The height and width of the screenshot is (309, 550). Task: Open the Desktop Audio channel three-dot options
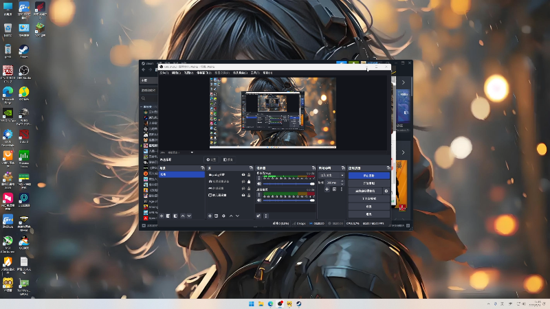pos(259,195)
